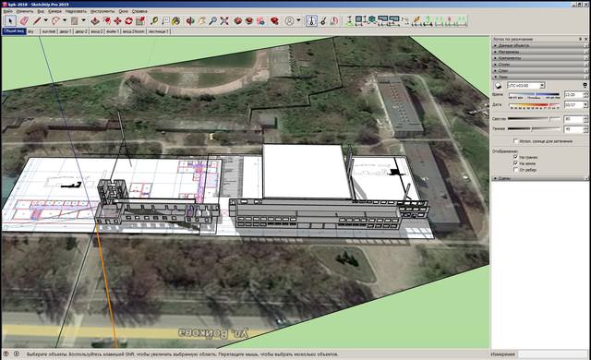Uncheck the На земле checkbox
The image size is (591, 360).
tap(515, 163)
